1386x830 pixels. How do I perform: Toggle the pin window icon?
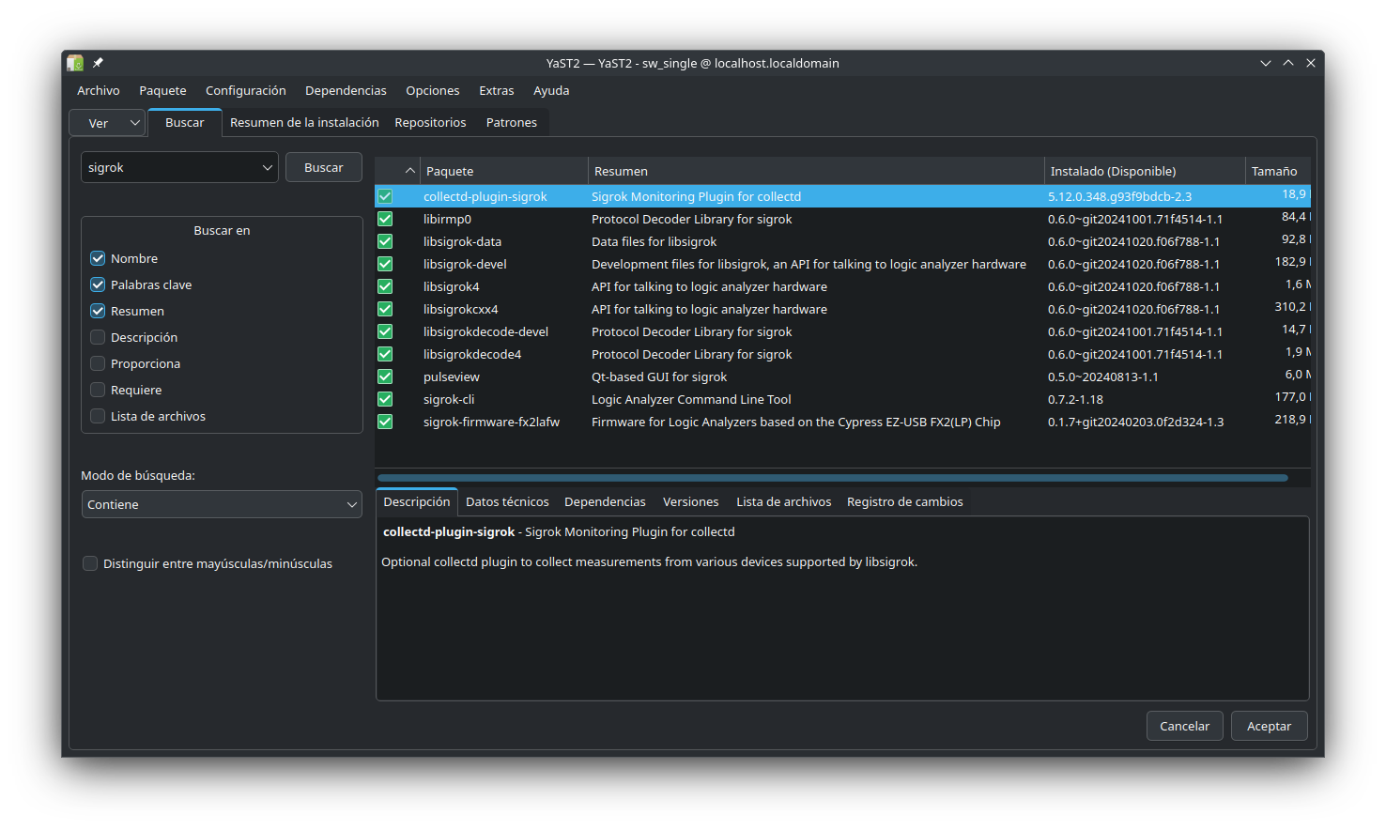click(x=98, y=63)
